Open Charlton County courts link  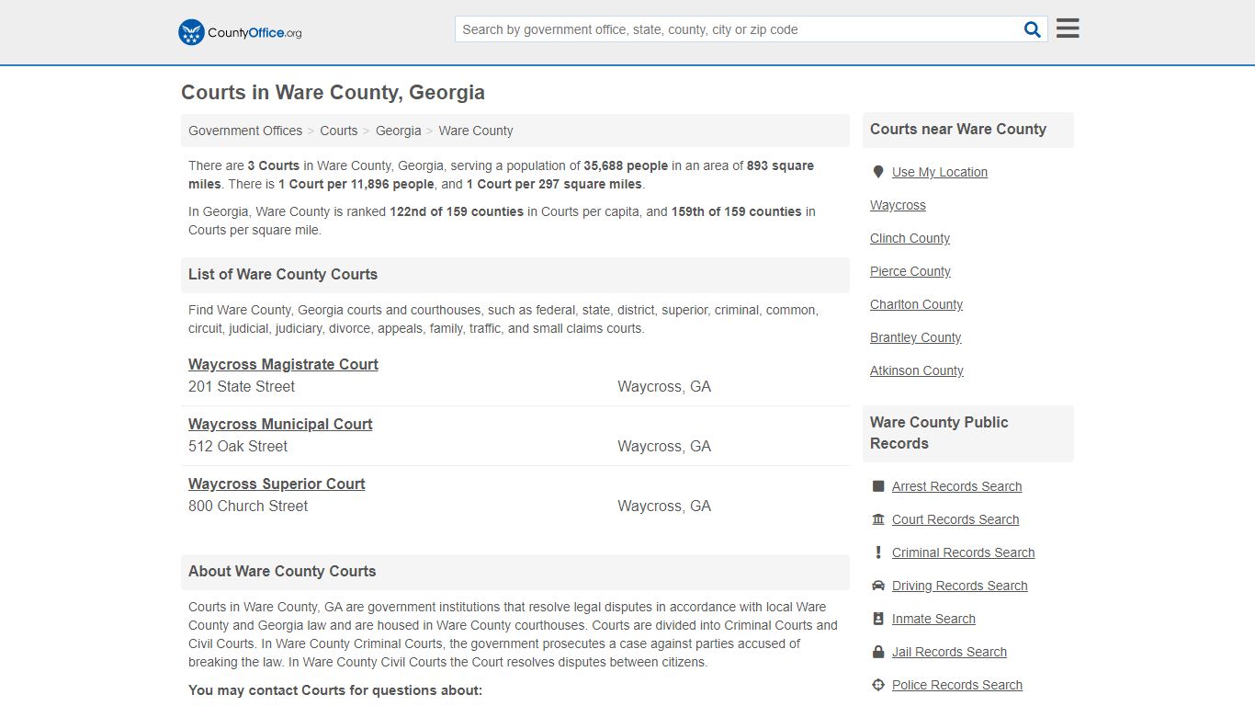pyautogui.click(x=916, y=304)
